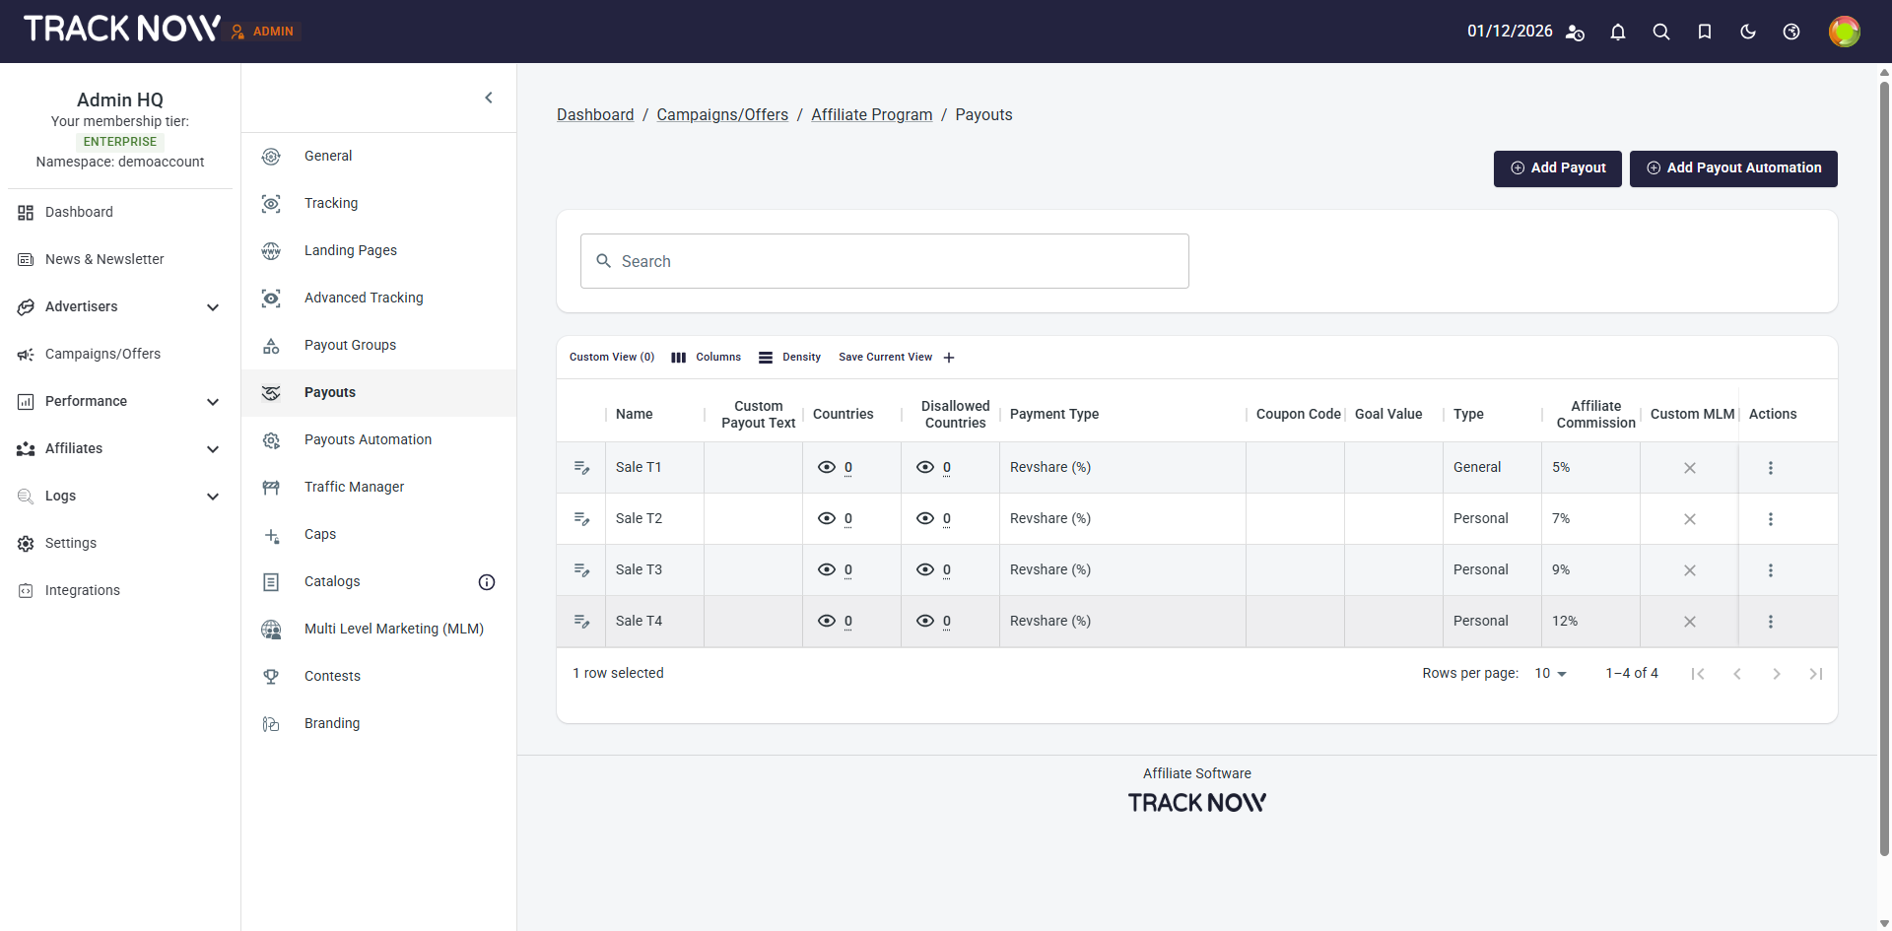Click the plus icon beside Save Current View
Viewport: 1892px width, 931px height.
coord(949,358)
